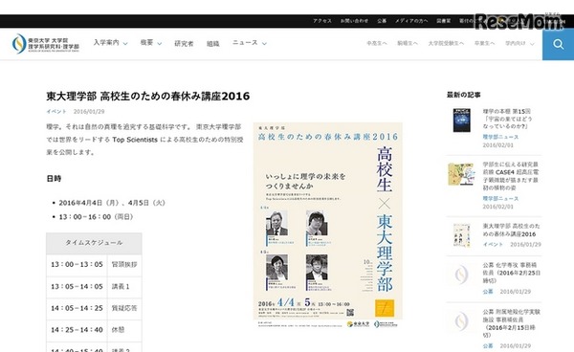
Task: Click the 最新の記事 sidebar heading
Action: 463,95
